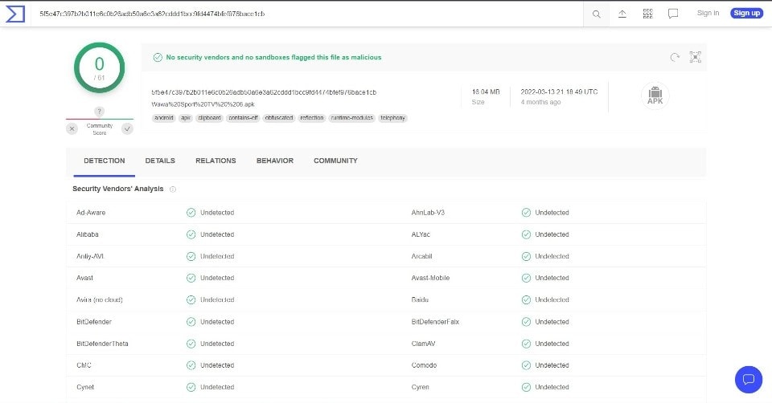Click the contains-elf tag
772x403 pixels.
(243, 118)
